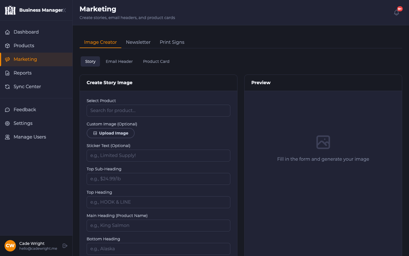Select Marketing in the sidebar
This screenshot has height=256, width=409.
tap(36, 59)
